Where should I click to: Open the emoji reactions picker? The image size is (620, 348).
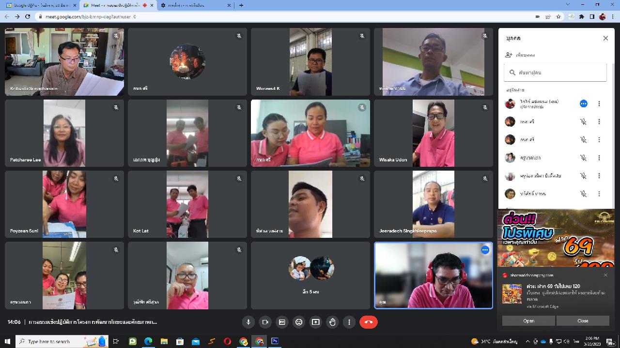pos(299,322)
